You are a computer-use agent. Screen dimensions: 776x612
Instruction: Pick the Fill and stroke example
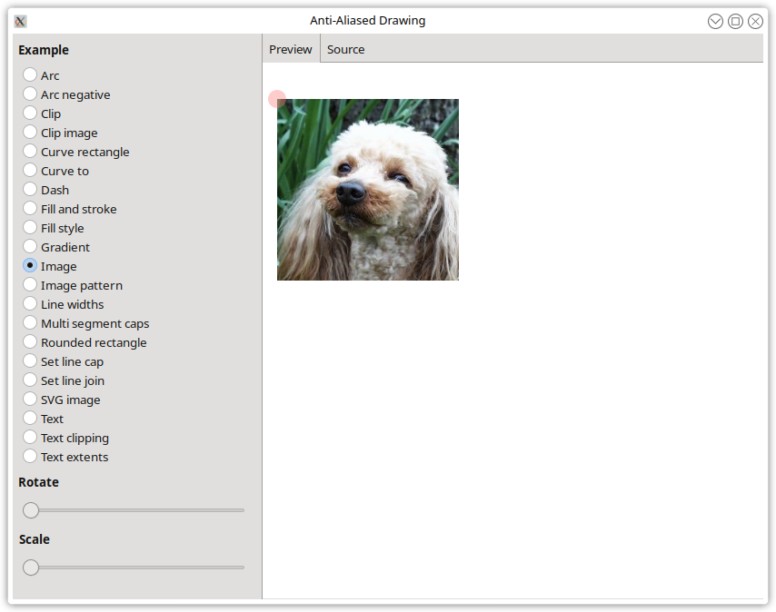pyautogui.click(x=30, y=209)
